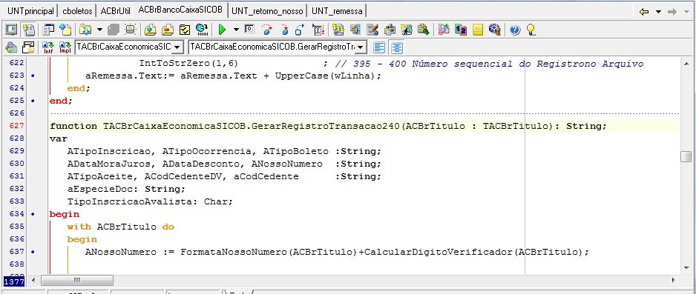Toggle the pressed button beside the monitor icon
This screenshot has height=294, width=696.
28,30
